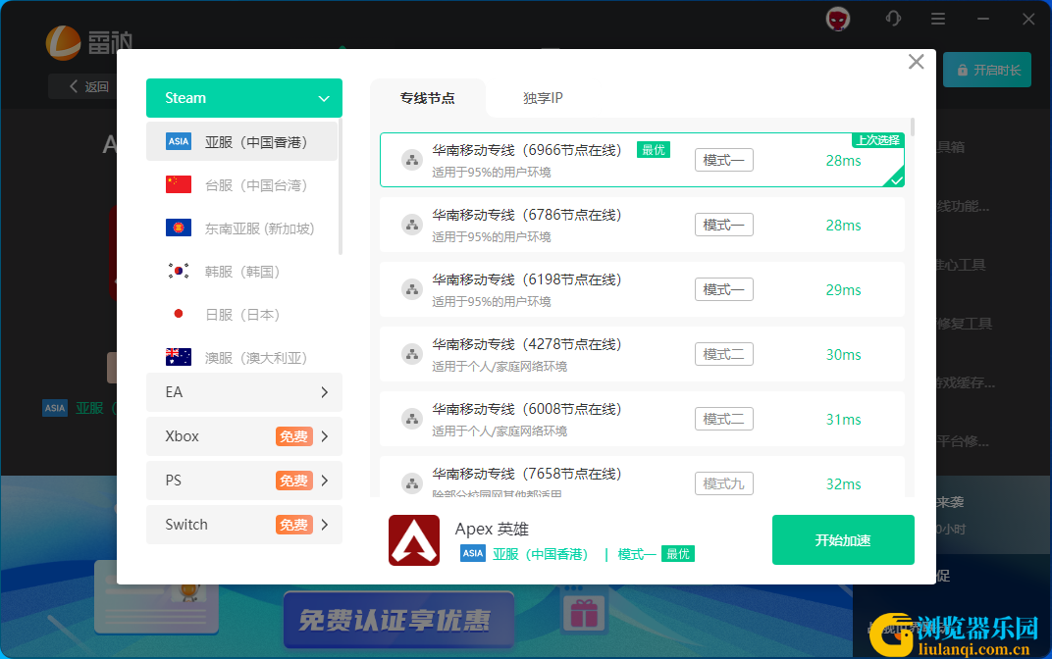Switch to the 独享IP tab
Image resolution: width=1052 pixels, height=659 pixels.
[543, 98]
